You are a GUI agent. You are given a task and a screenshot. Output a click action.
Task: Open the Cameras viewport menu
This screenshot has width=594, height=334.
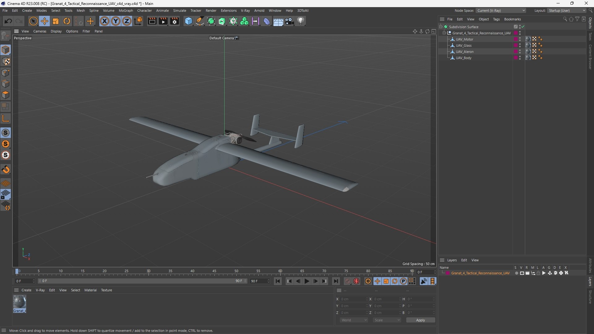click(40, 31)
